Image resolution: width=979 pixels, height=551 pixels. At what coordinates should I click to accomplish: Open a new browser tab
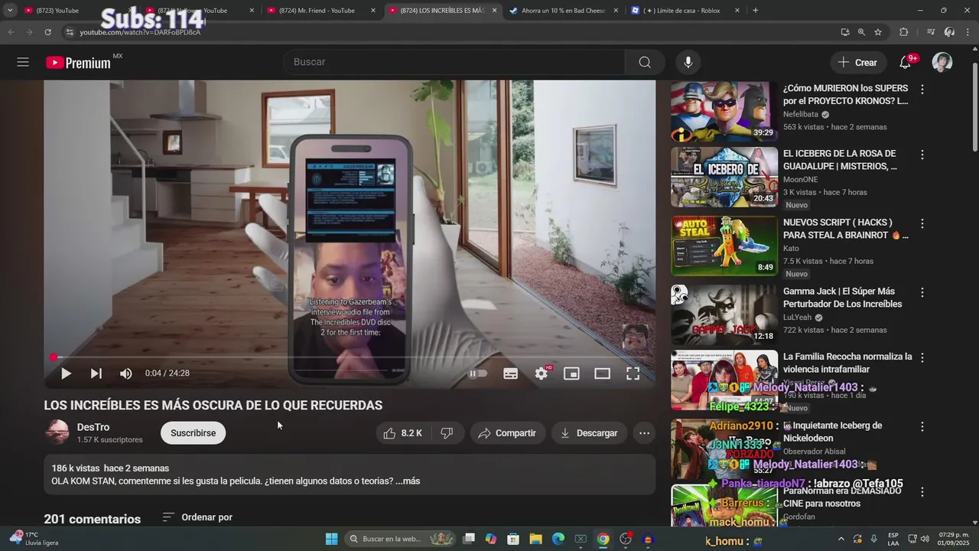pyautogui.click(x=756, y=11)
